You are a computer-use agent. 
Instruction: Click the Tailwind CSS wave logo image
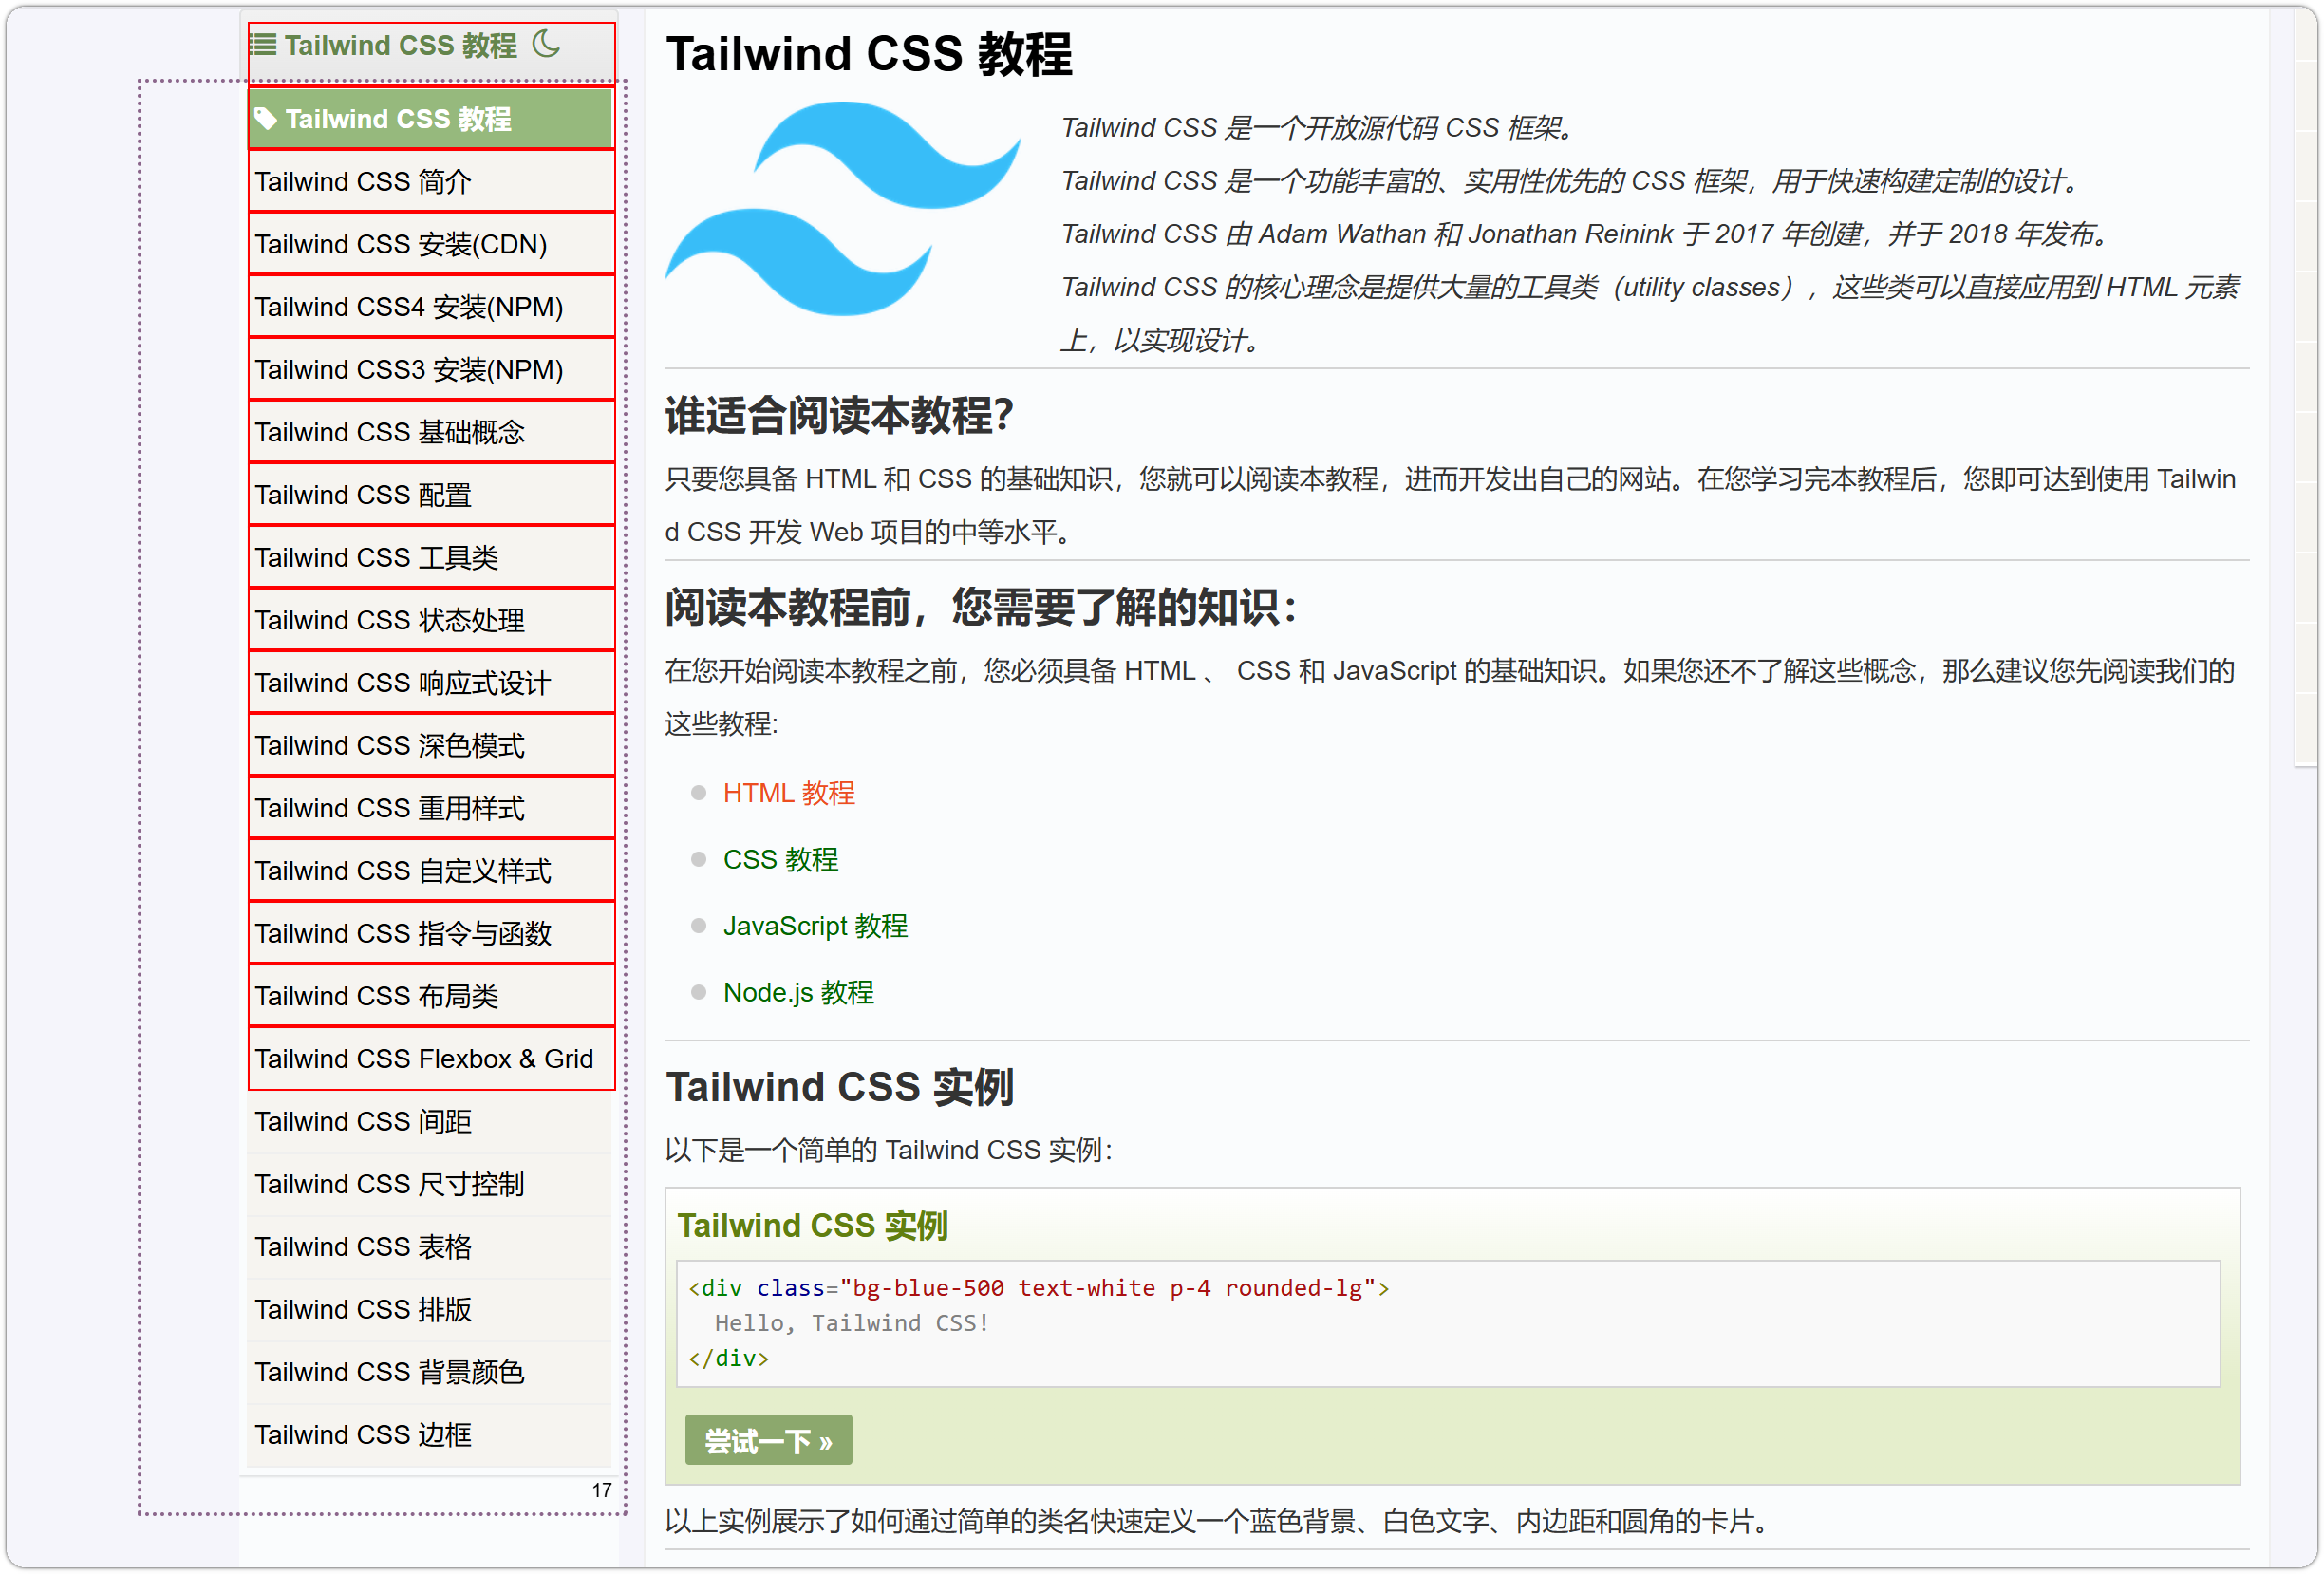pos(843,208)
